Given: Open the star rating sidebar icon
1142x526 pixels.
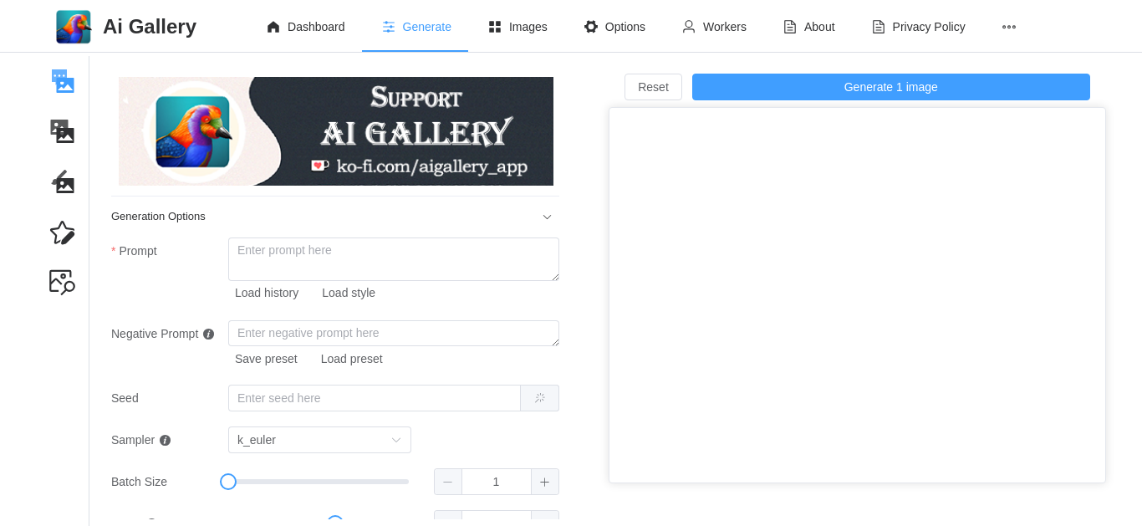Looking at the screenshot, I should click(63, 232).
